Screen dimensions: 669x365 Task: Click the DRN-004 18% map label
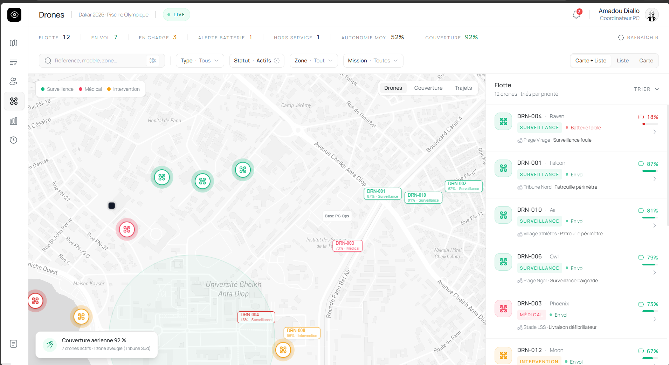[256, 317]
